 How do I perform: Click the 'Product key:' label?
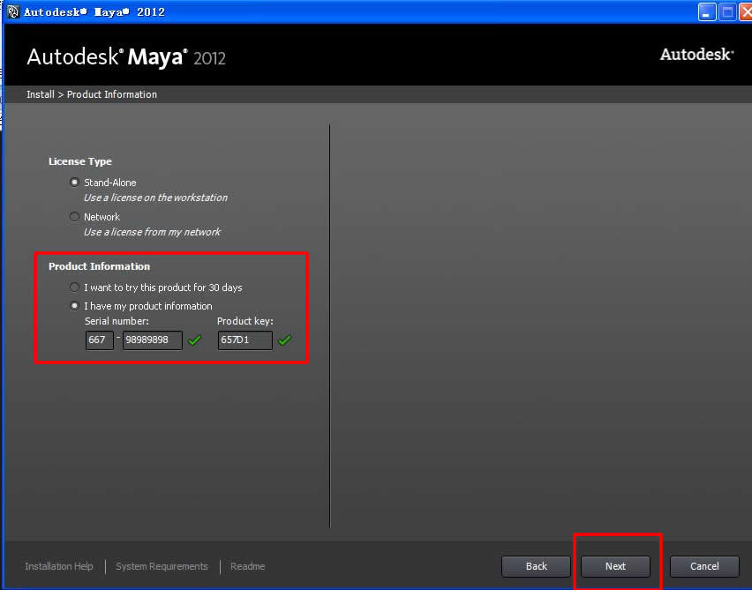[x=245, y=321]
